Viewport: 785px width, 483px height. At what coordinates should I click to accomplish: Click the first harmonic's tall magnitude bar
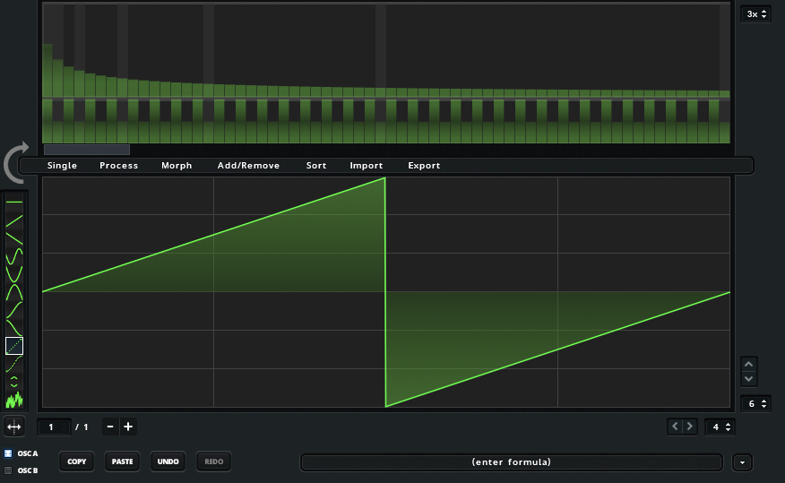(x=47, y=70)
